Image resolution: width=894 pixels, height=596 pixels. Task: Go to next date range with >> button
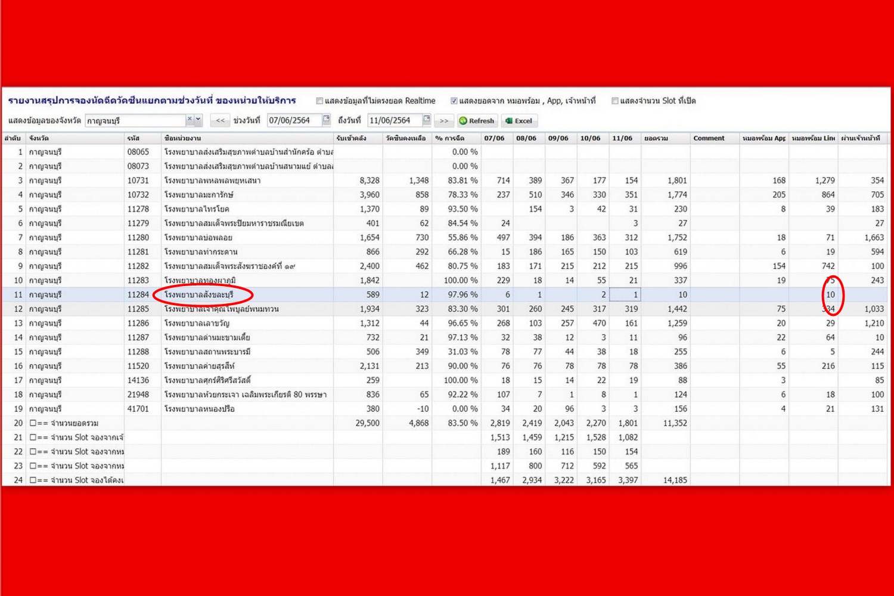pos(444,121)
